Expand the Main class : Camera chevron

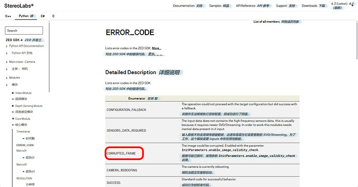7,62
